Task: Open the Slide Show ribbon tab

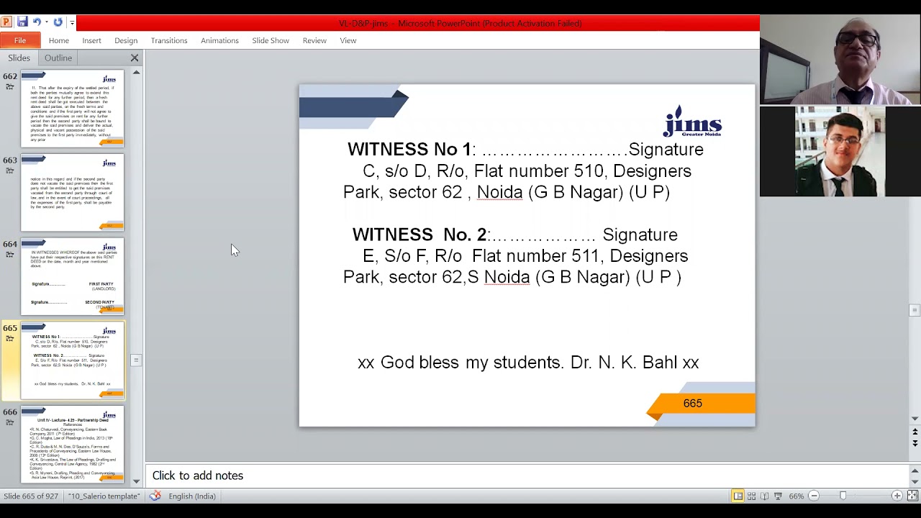Action: [x=271, y=40]
